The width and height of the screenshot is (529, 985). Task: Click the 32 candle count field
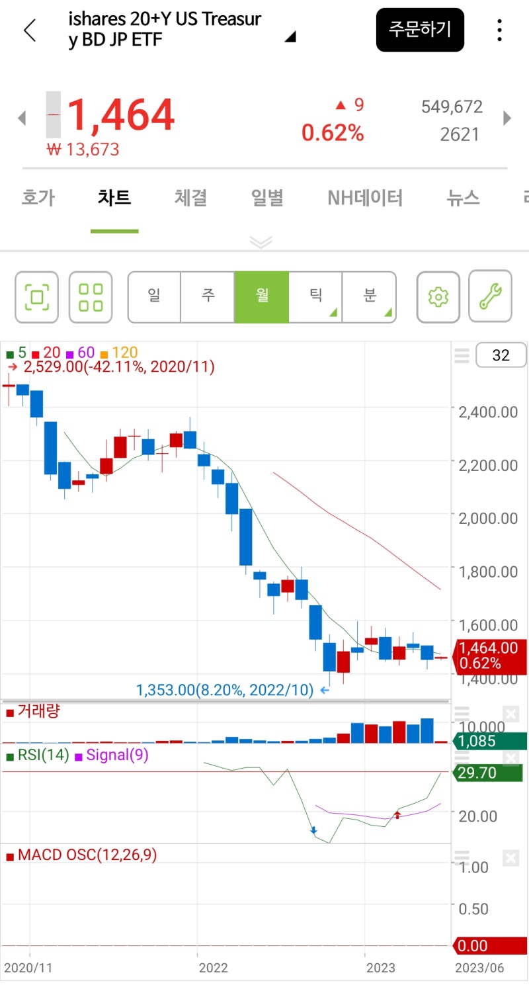click(x=501, y=355)
